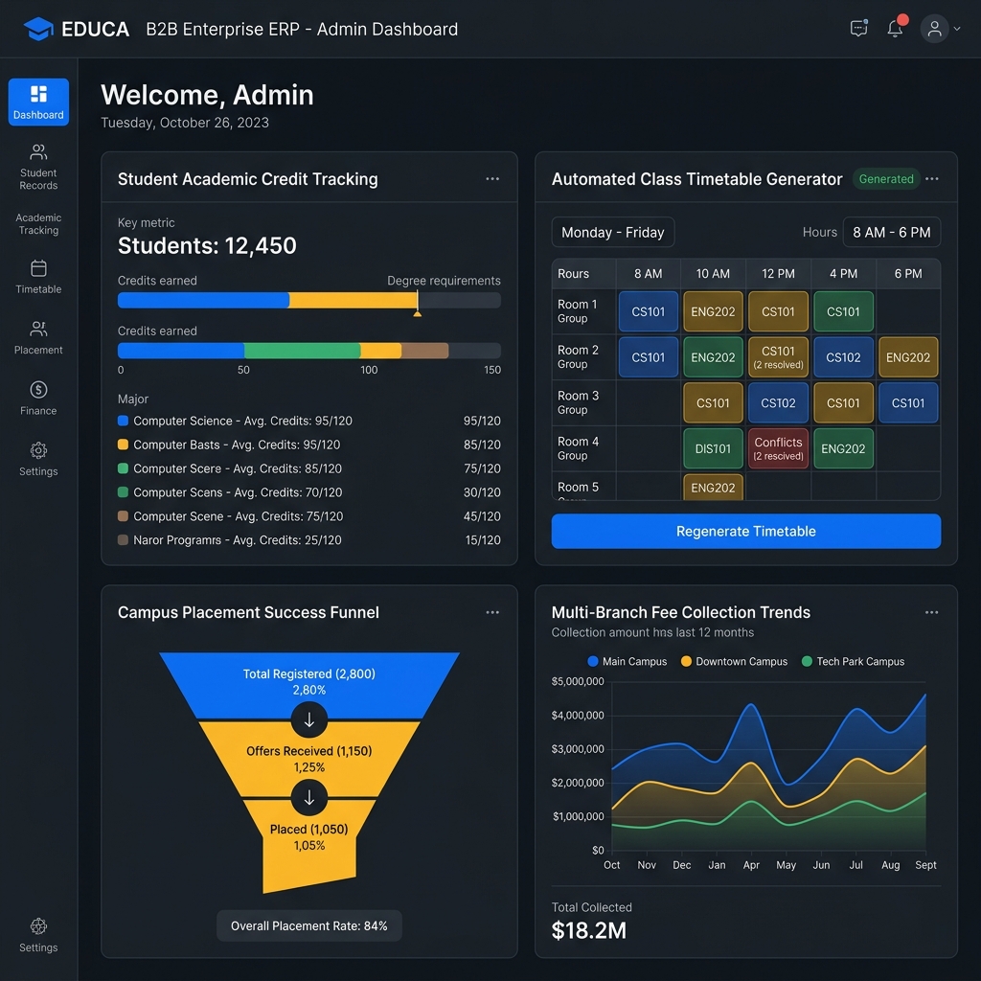Open Academic Tracking in sidebar
The image size is (981, 981).
point(38,224)
